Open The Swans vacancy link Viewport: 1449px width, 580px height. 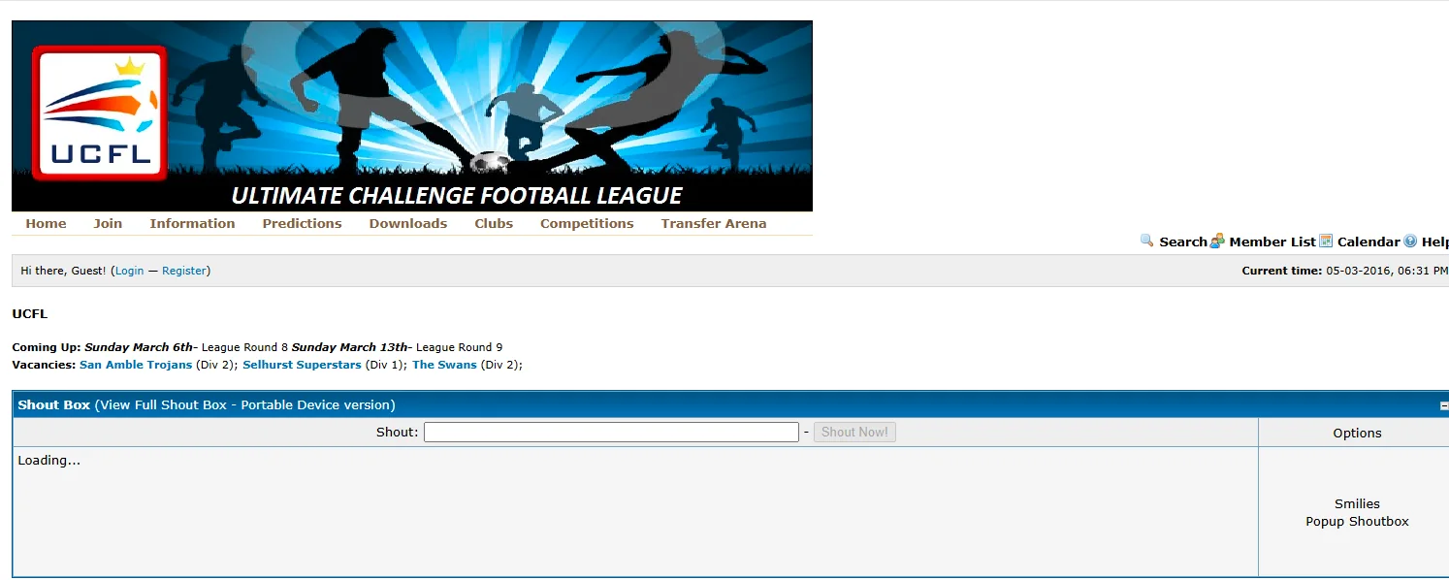coord(444,365)
